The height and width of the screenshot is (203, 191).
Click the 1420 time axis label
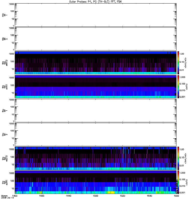click(x=42, y=196)
